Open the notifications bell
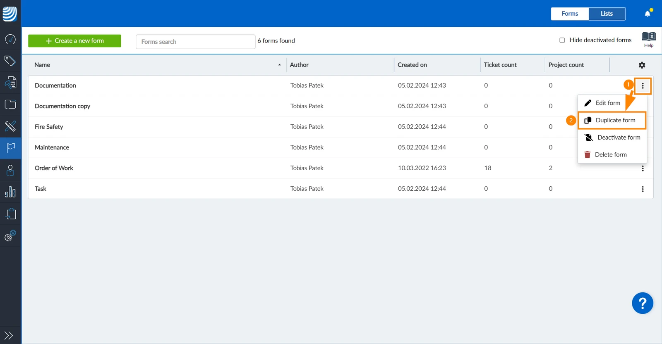 648,14
